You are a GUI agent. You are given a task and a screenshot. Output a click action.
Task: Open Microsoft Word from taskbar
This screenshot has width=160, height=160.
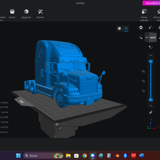(x=141, y=156)
